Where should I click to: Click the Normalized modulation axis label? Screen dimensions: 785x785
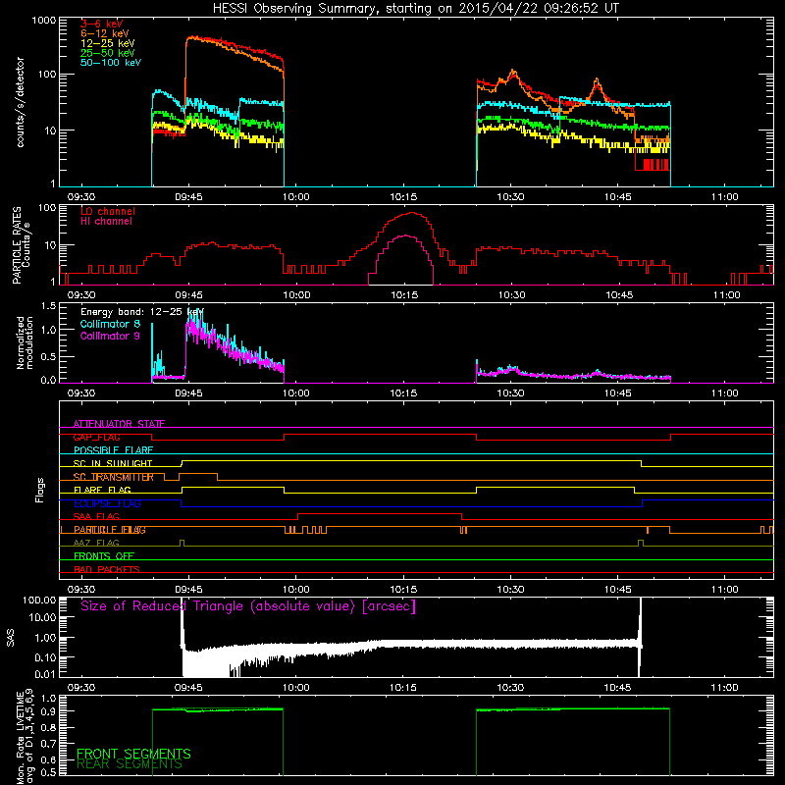(25, 342)
